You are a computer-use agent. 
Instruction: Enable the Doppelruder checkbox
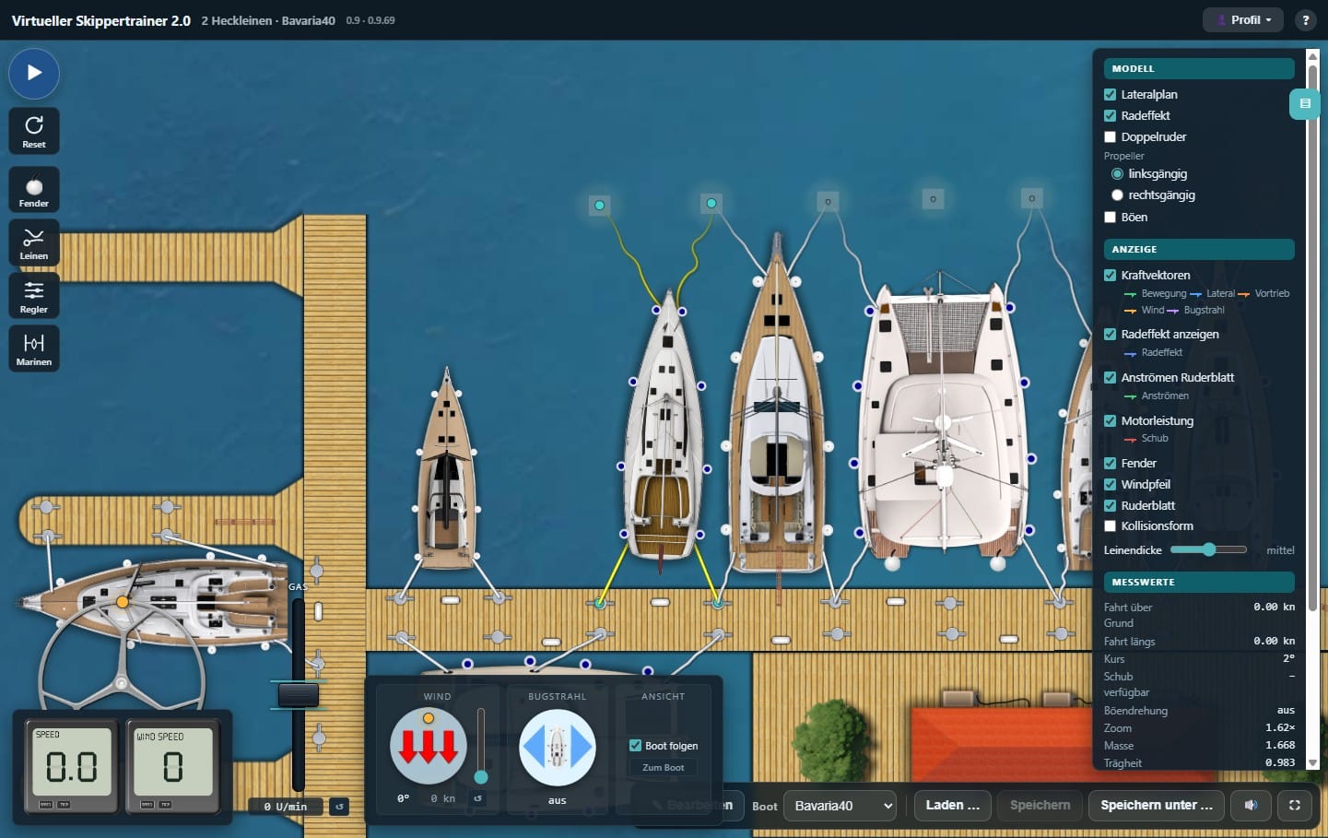(x=1111, y=136)
